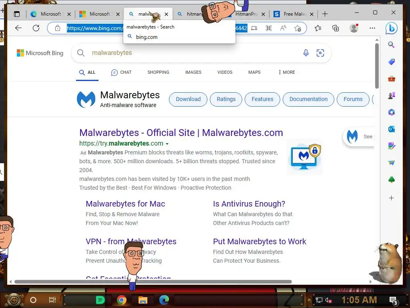Click the Features pill button
This screenshot has width=410, height=308.
[262, 99]
